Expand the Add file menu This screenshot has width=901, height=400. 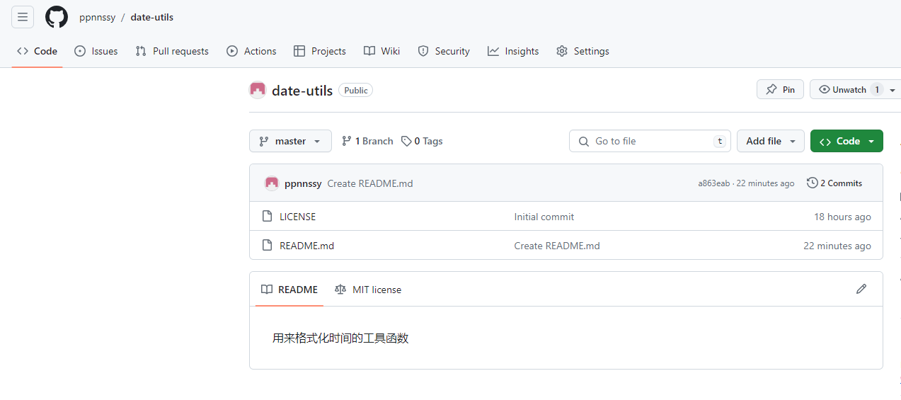tap(770, 141)
